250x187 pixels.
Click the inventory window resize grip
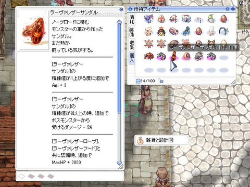pos(233,82)
